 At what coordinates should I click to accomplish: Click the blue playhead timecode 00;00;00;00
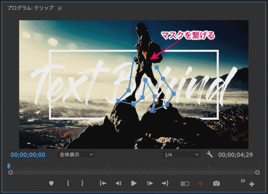tap(28, 155)
